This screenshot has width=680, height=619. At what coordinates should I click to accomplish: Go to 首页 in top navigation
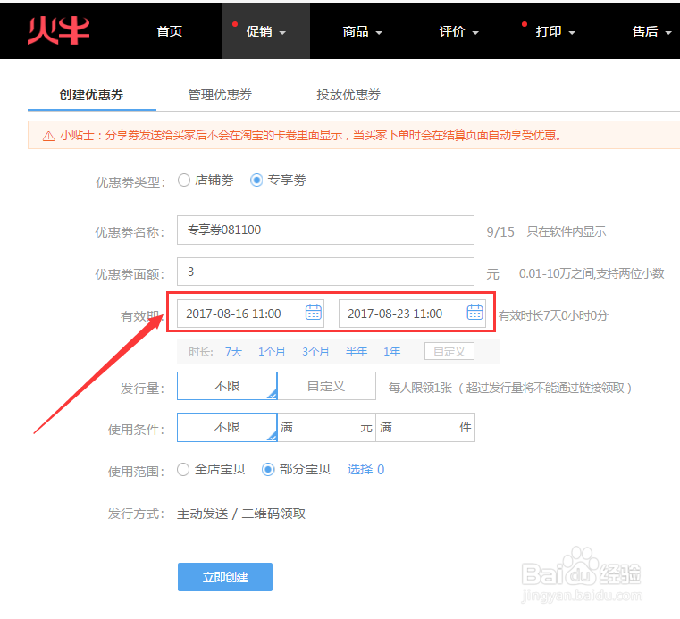point(170,31)
